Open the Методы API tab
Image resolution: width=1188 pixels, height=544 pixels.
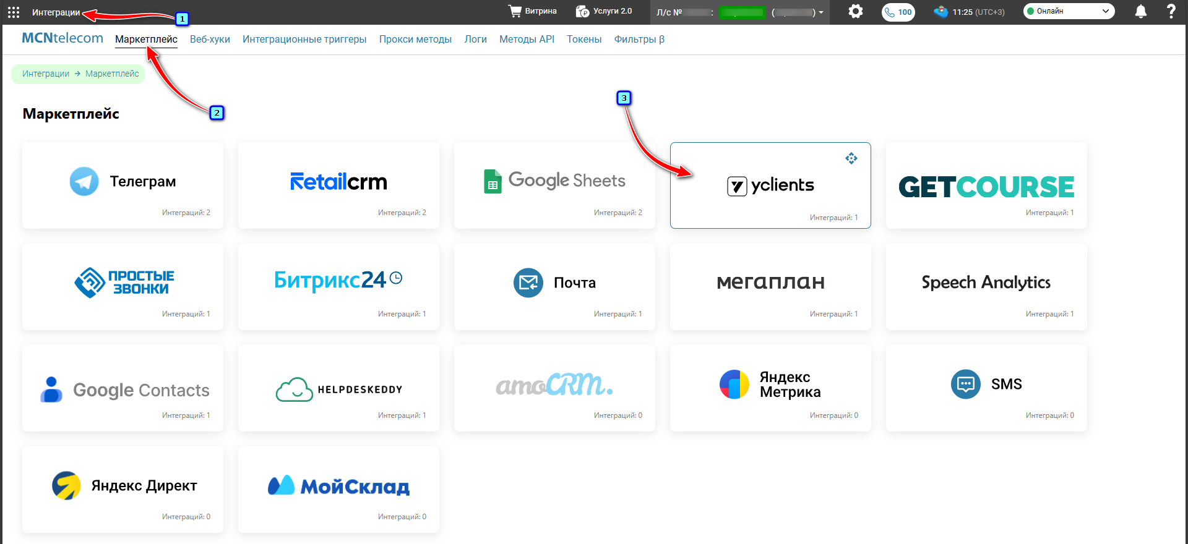[527, 40]
